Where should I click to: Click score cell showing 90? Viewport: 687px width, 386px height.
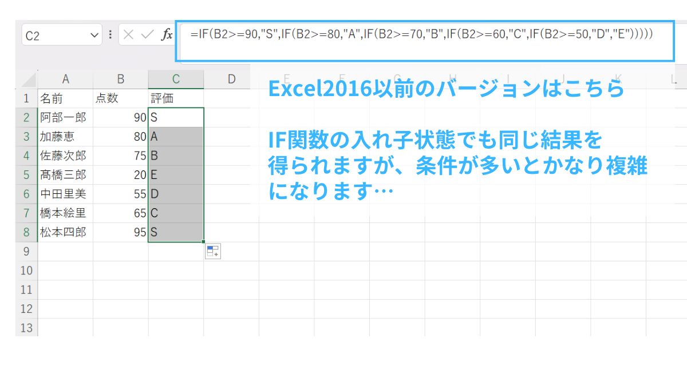point(121,118)
